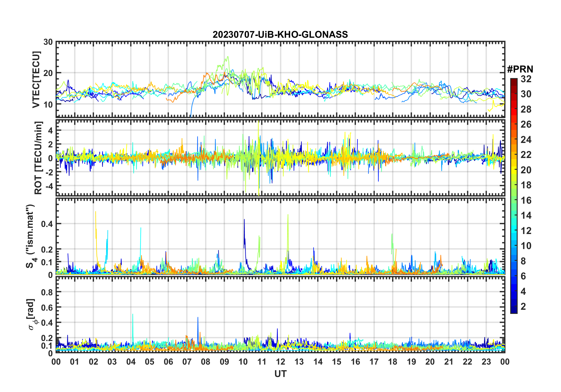This screenshot has width=561, height=392.
Task: Select hour label 07 on UT axis
Action: [187, 362]
